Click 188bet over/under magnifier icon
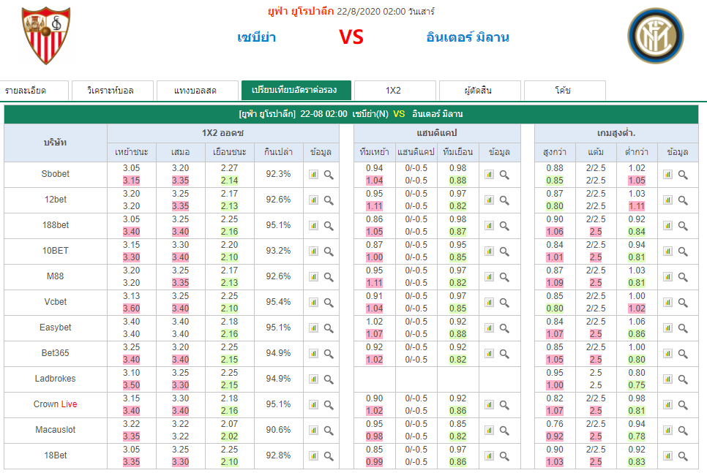The width and height of the screenshot is (707, 473). 683,226
